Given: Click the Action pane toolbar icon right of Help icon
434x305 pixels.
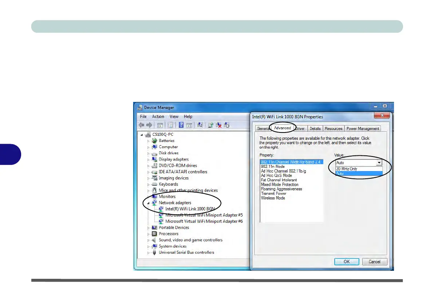Looking at the screenshot, I should 189,125.
